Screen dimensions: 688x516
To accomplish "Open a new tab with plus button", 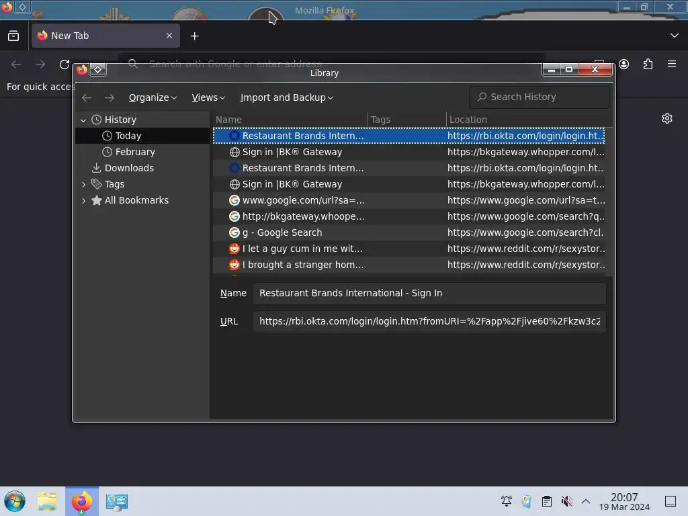I will tap(194, 36).
